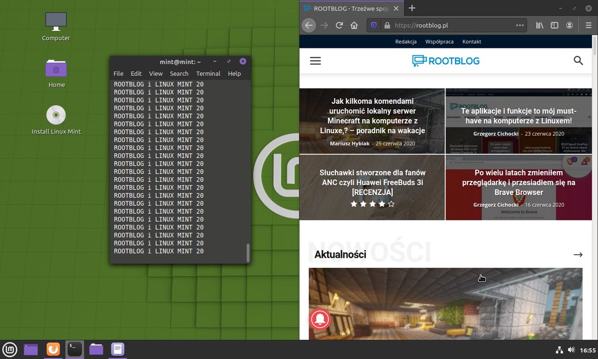Open a new browser tab with plus
Viewport: 598px width, 359px height.
pos(412,8)
